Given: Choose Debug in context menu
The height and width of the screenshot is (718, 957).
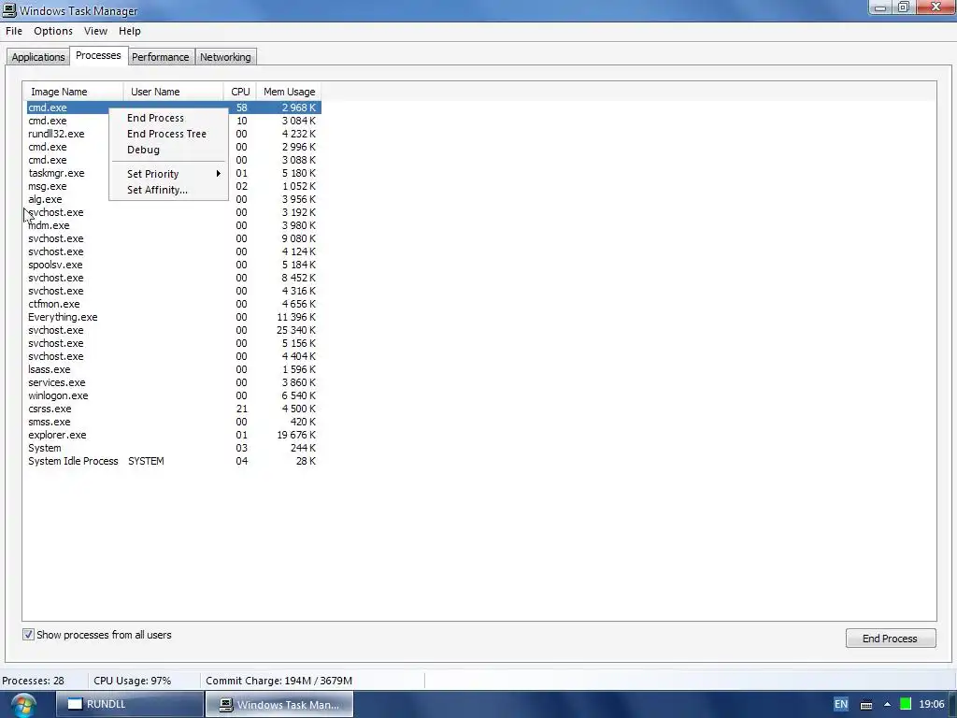Looking at the screenshot, I should tap(143, 150).
